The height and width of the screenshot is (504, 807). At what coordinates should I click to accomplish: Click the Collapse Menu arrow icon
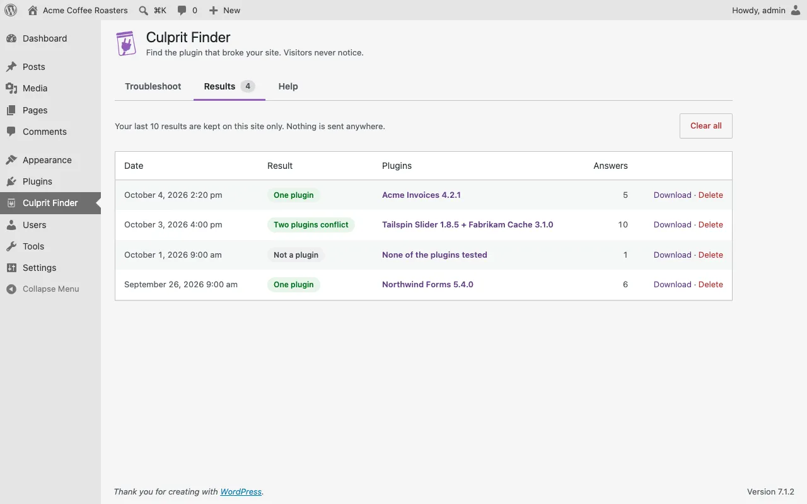coord(11,289)
